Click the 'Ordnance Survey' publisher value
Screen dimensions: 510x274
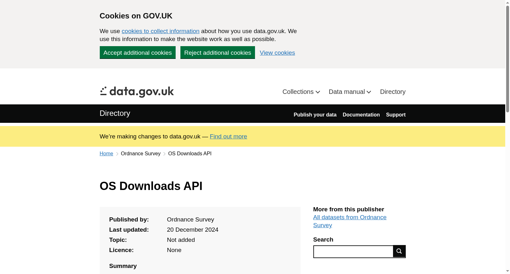tap(191, 220)
